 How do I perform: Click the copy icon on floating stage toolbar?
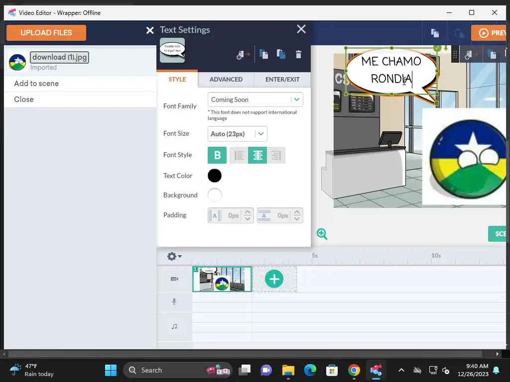[x=492, y=55]
